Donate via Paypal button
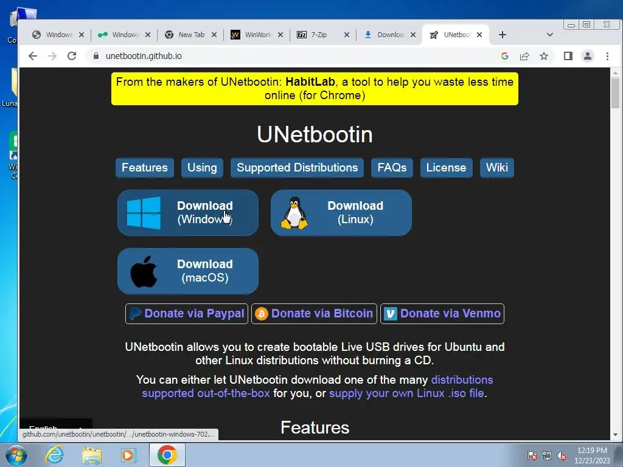The image size is (623, 467). [x=187, y=314]
